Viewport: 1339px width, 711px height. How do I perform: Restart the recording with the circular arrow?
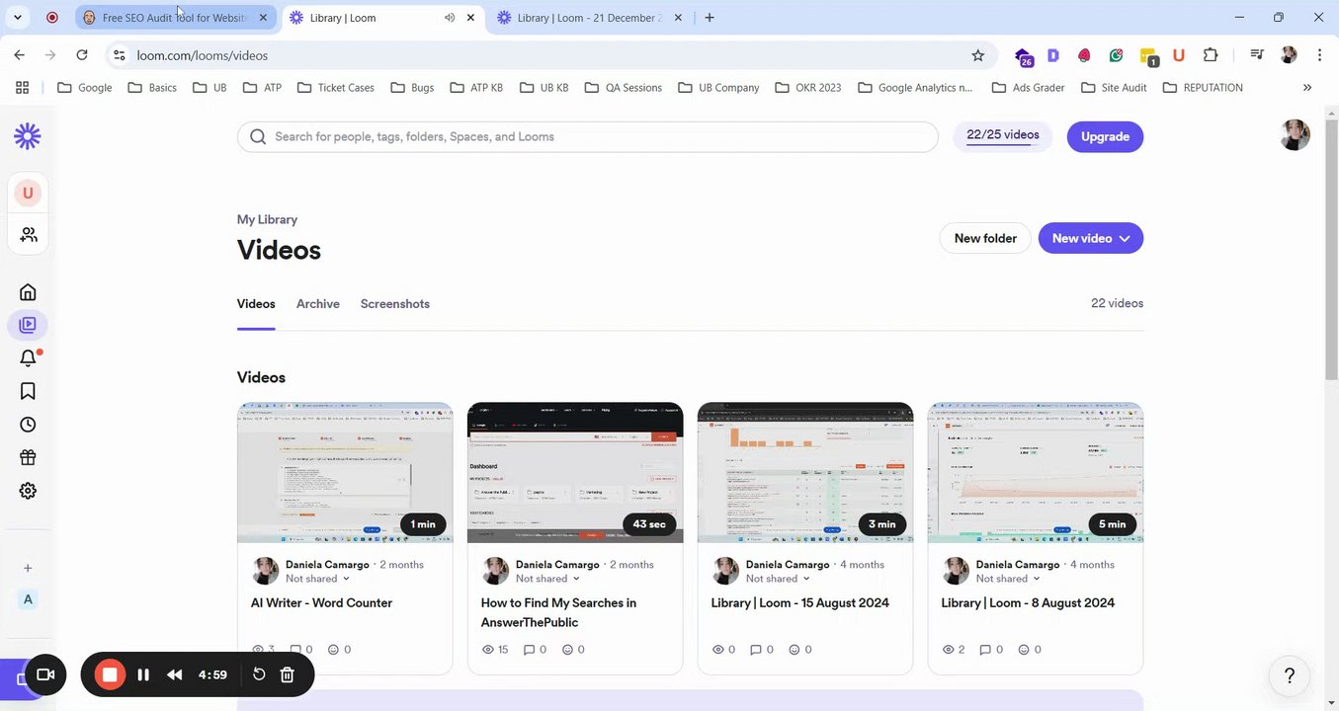tap(259, 674)
